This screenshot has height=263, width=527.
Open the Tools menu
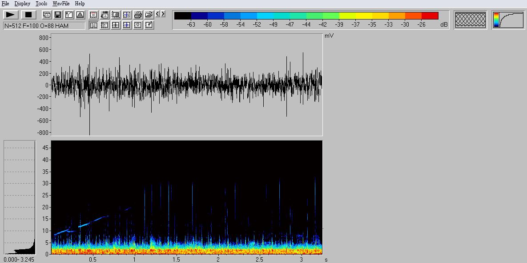click(41, 4)
